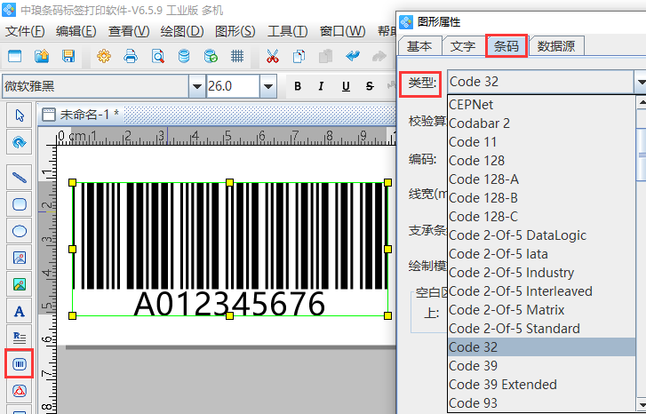Image resolution: width=646 pixels, height=414 pixels.
Task: Switch to the 基本 tab
Action: (419, 45)
